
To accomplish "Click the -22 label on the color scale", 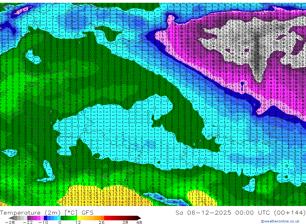I will tap(28, 222).
